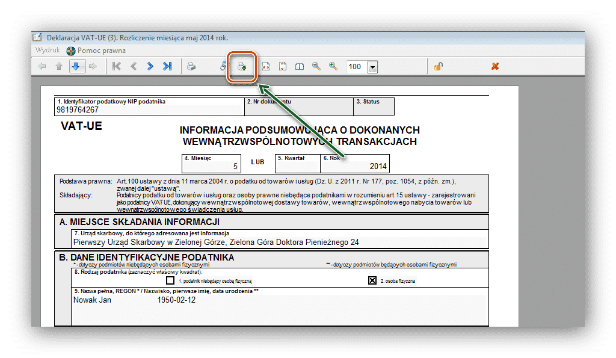Click the open padlock icon
The width and height of the screenshot is (616, 358).
(x=439, y=66)
